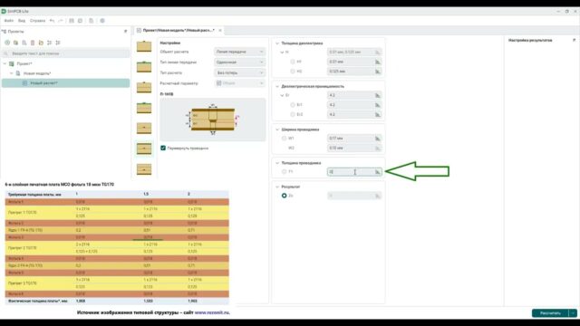This screenshot has width=580, height=326.
Task: Select the Zo result radio button
Action: 284,196
